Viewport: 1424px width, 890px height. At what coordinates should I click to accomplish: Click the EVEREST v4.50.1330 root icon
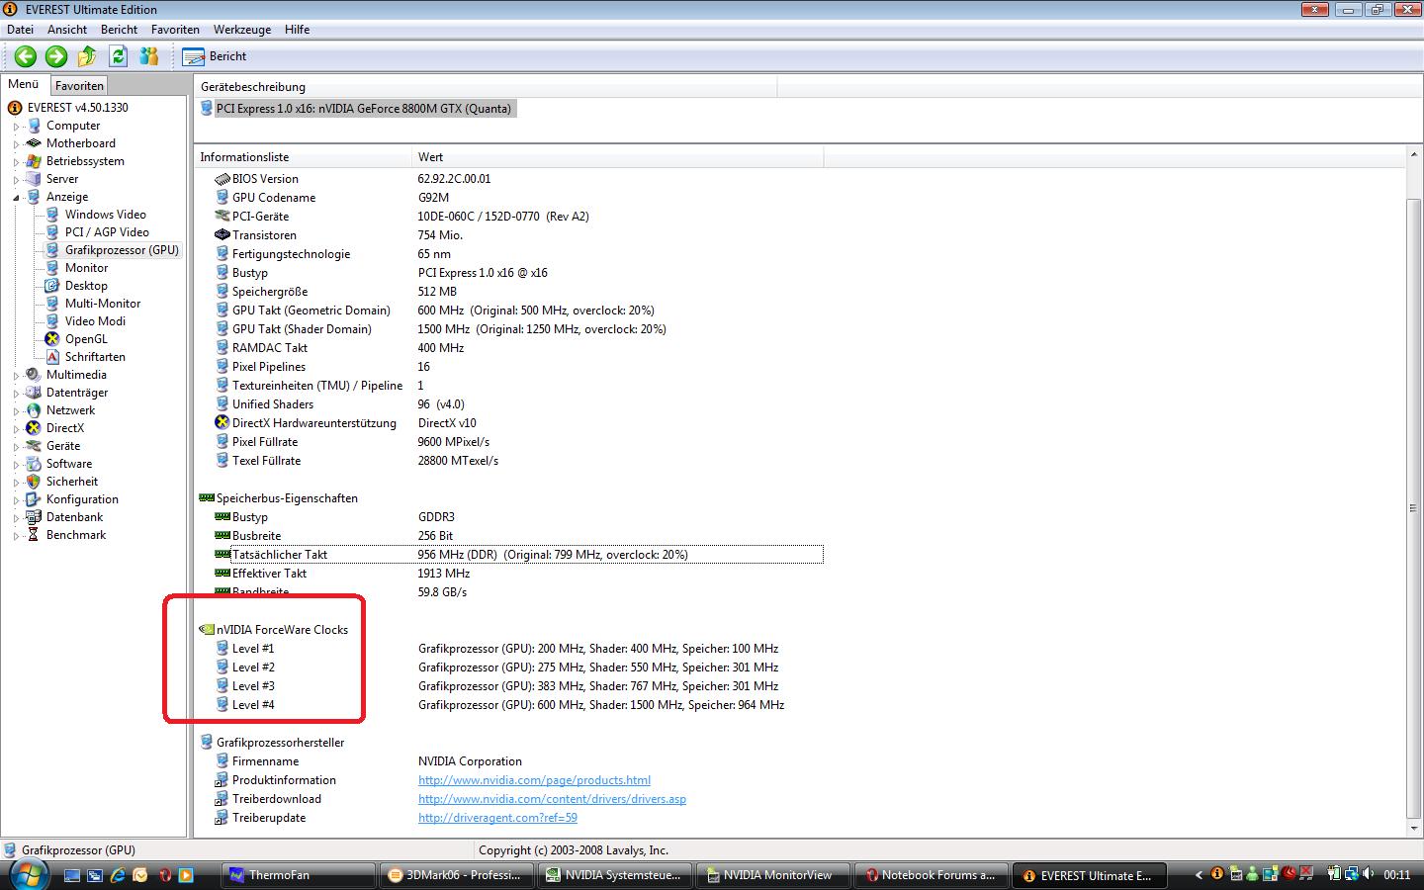(15, 108)
